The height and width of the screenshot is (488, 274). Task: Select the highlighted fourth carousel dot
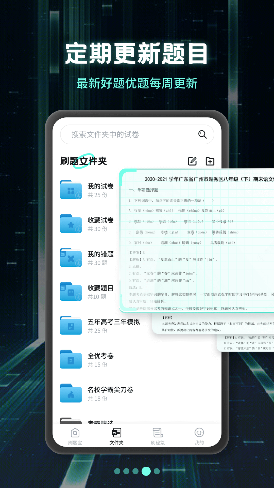click(146, 471)
